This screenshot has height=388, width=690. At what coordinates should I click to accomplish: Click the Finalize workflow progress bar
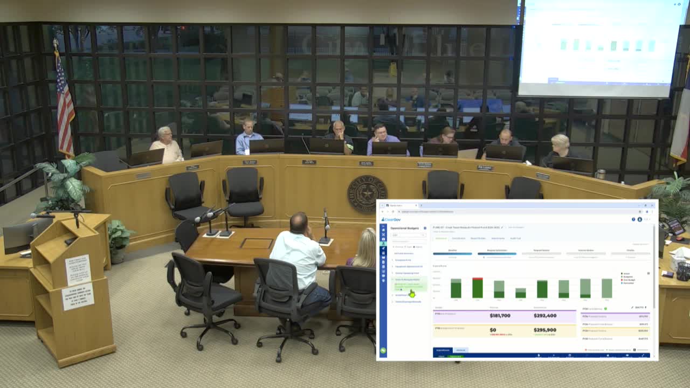(630, 253)
